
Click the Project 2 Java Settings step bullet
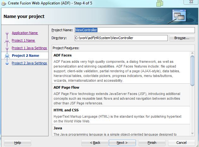7,63
